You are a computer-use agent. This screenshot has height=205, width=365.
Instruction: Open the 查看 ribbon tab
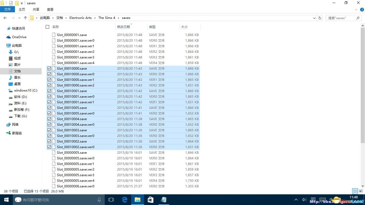pos(50,9)
